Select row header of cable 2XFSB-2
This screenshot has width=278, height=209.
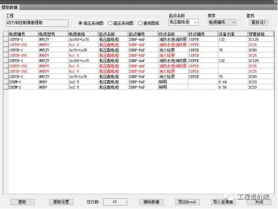[x=6, y=76]
